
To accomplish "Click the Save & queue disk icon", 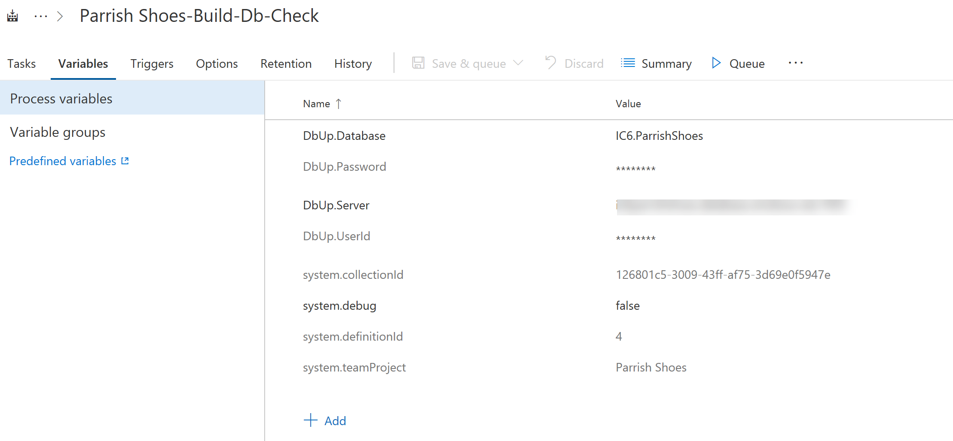I will click(x=418, y=63).
